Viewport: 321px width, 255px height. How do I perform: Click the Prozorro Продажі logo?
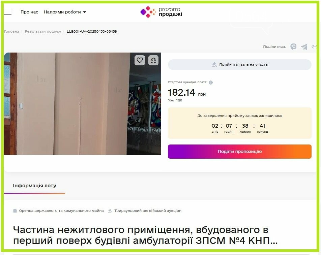pyautogui.click(x=161, y=12)
